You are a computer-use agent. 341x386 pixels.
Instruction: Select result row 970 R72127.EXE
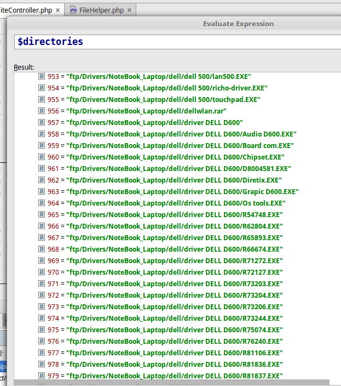tap(160, 273)
